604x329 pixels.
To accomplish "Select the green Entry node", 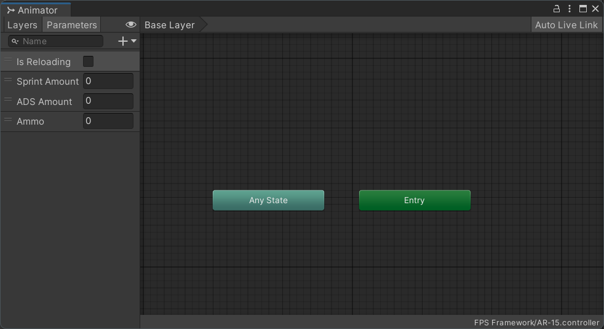I will (x=415, y=200).
